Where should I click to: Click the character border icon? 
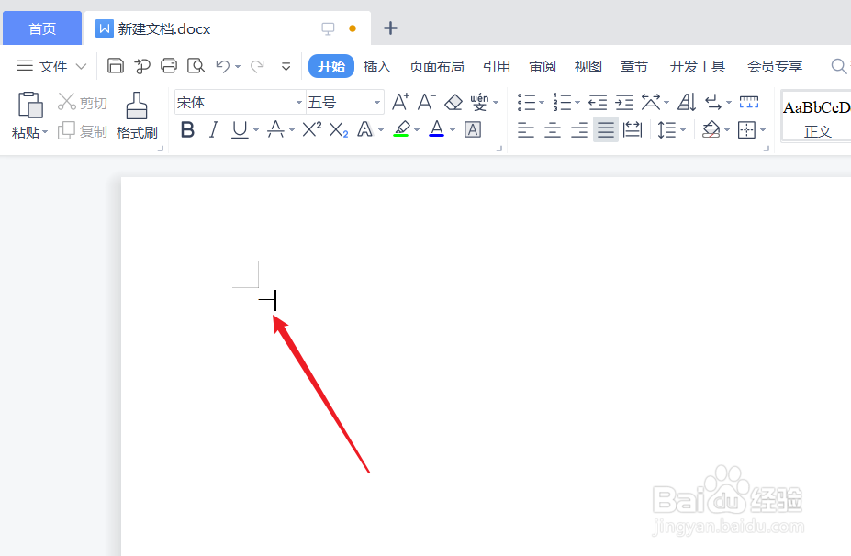pos(472,129)
